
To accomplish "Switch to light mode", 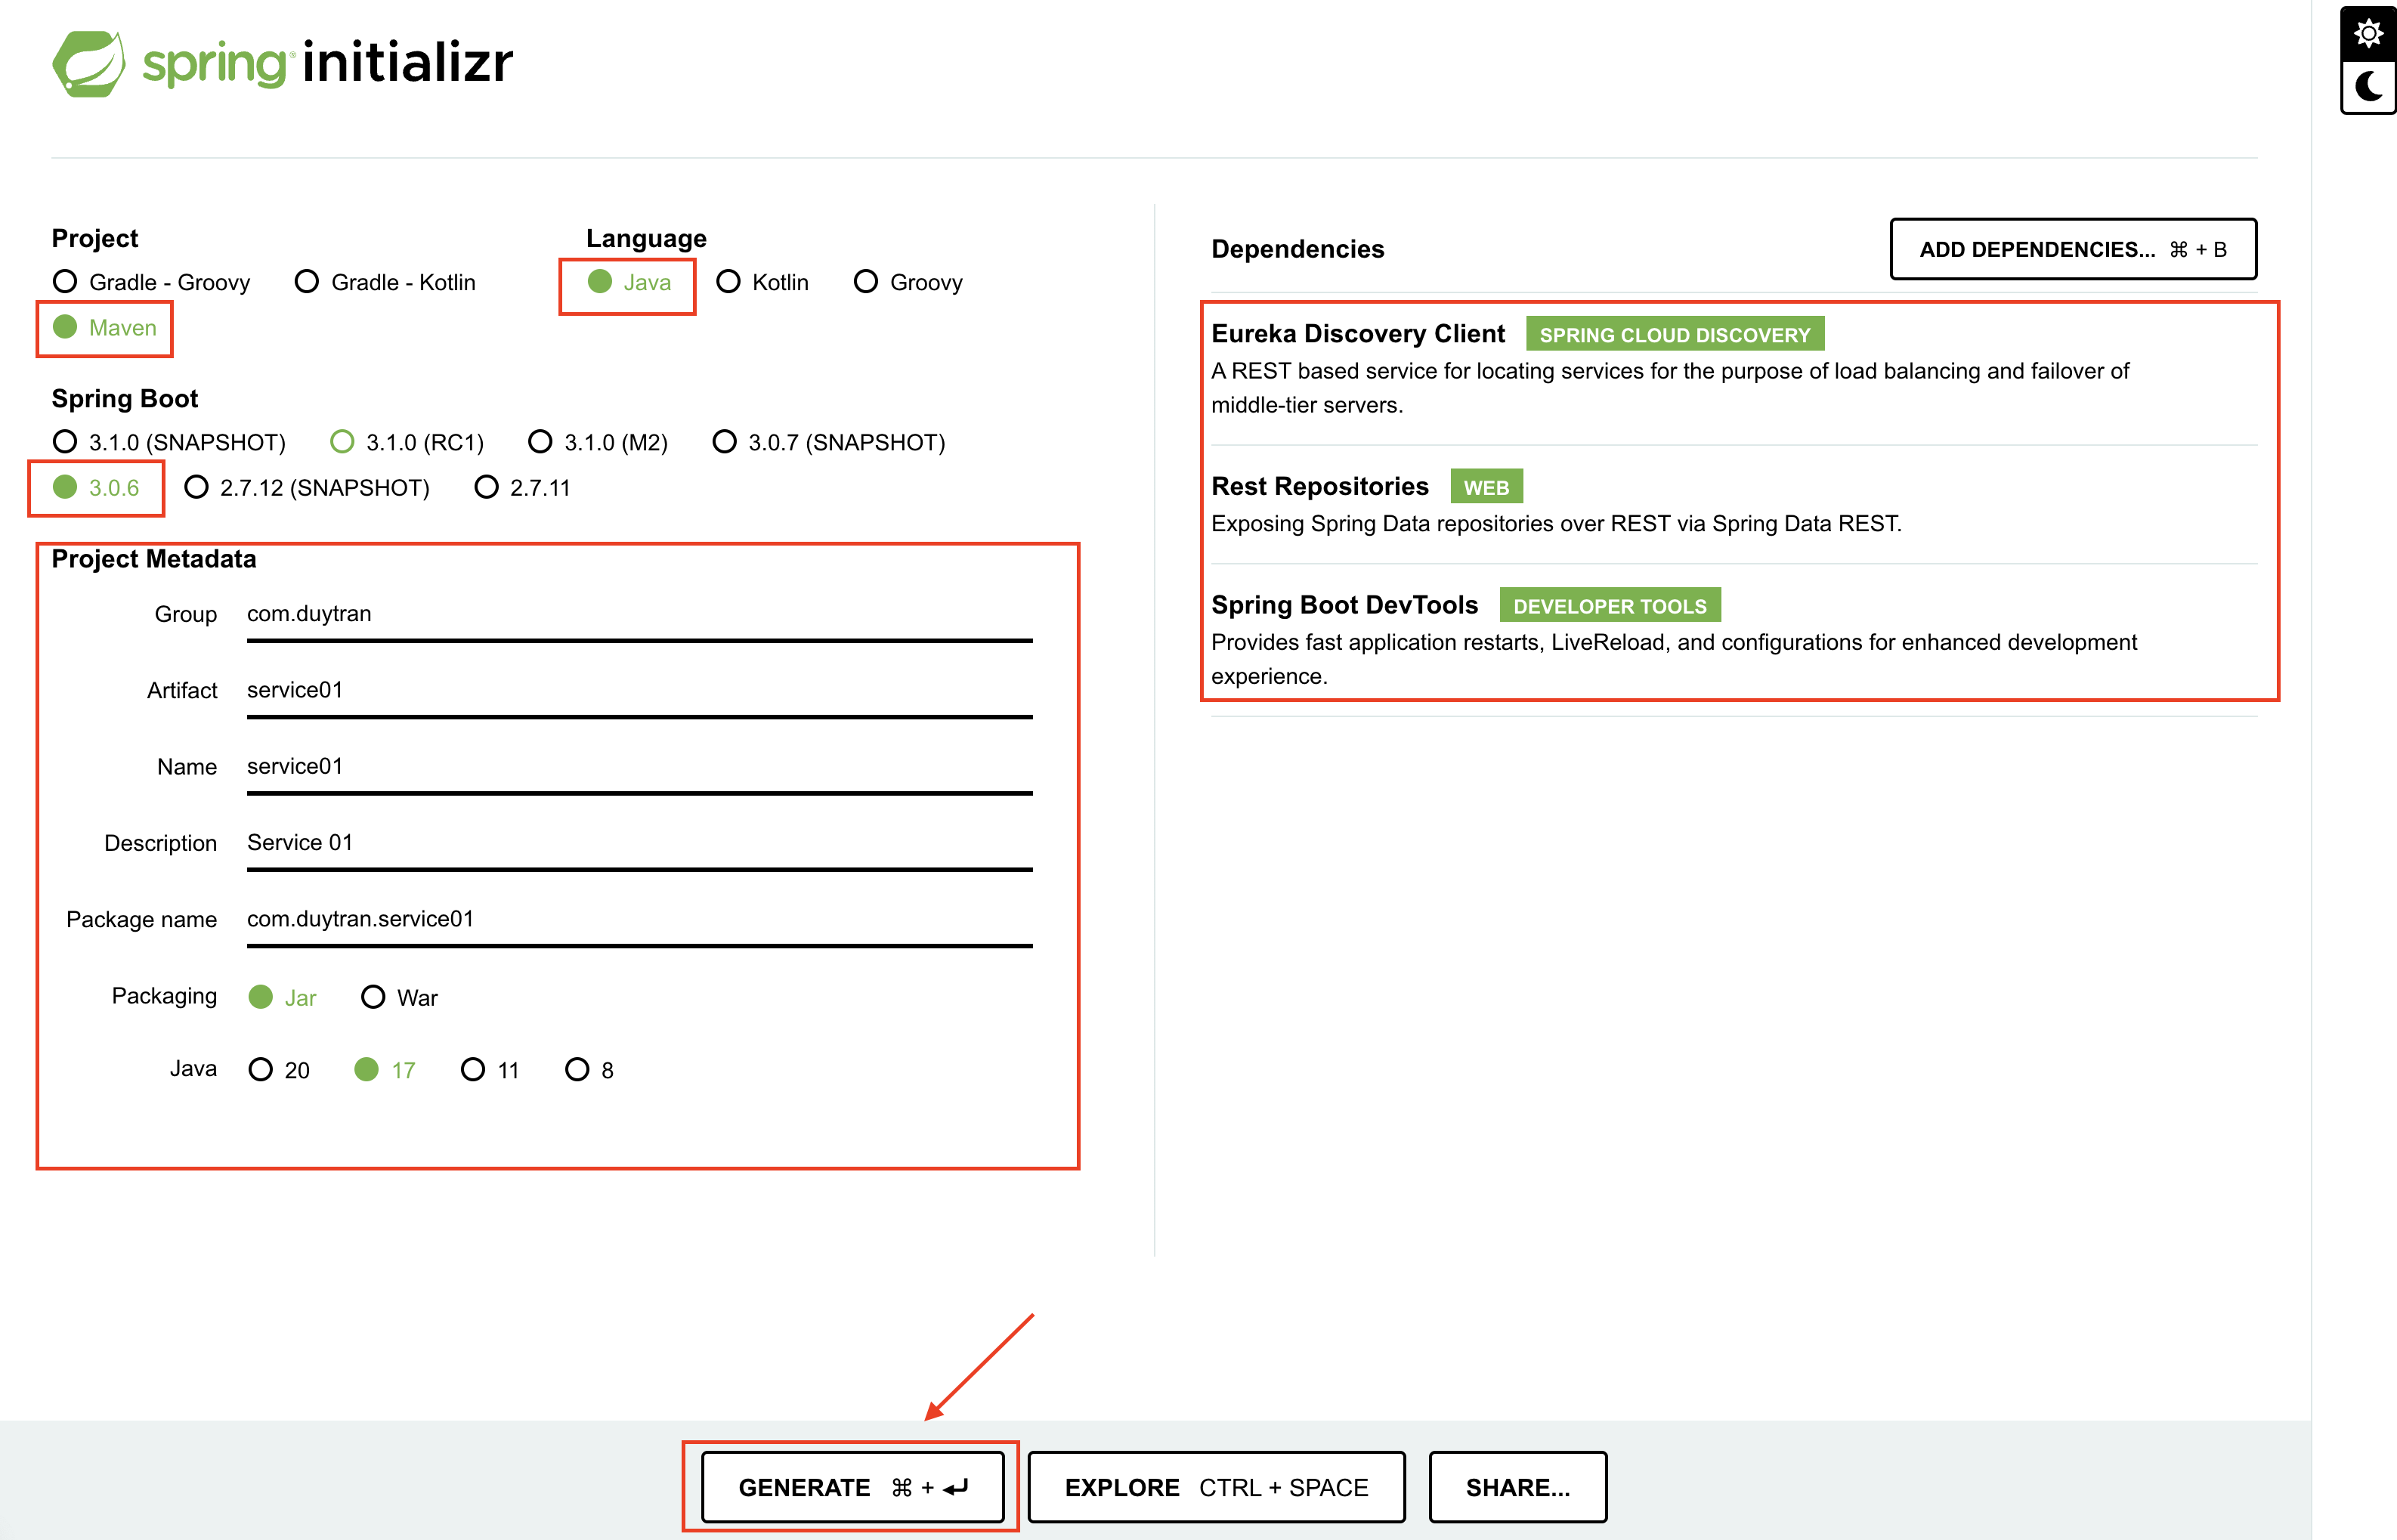I will click(2367, 35).
